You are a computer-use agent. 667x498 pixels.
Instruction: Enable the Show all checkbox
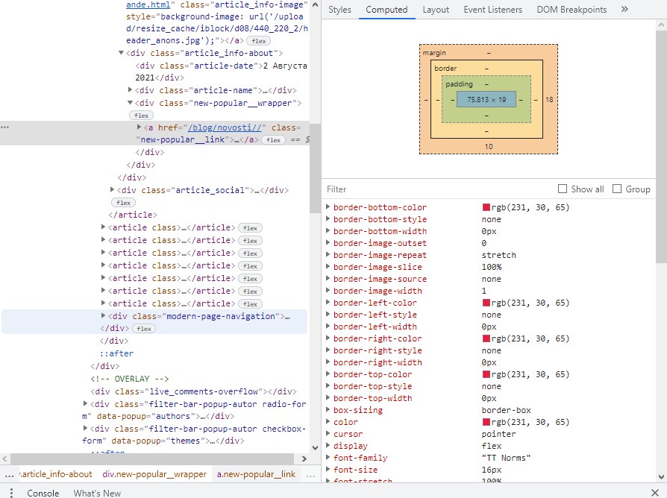click(563, 189)
